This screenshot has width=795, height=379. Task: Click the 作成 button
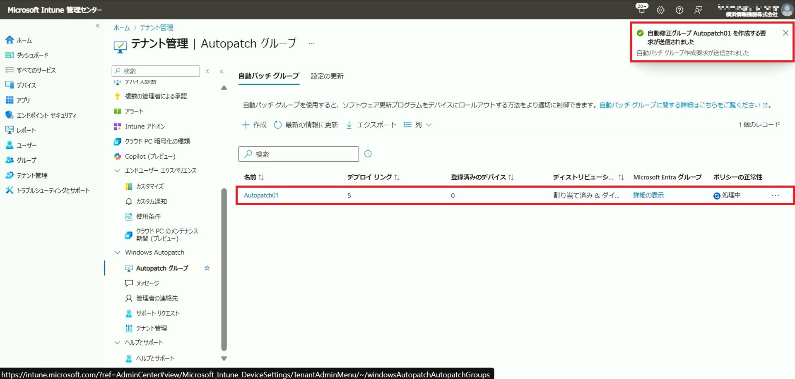(x=254, y=125)
